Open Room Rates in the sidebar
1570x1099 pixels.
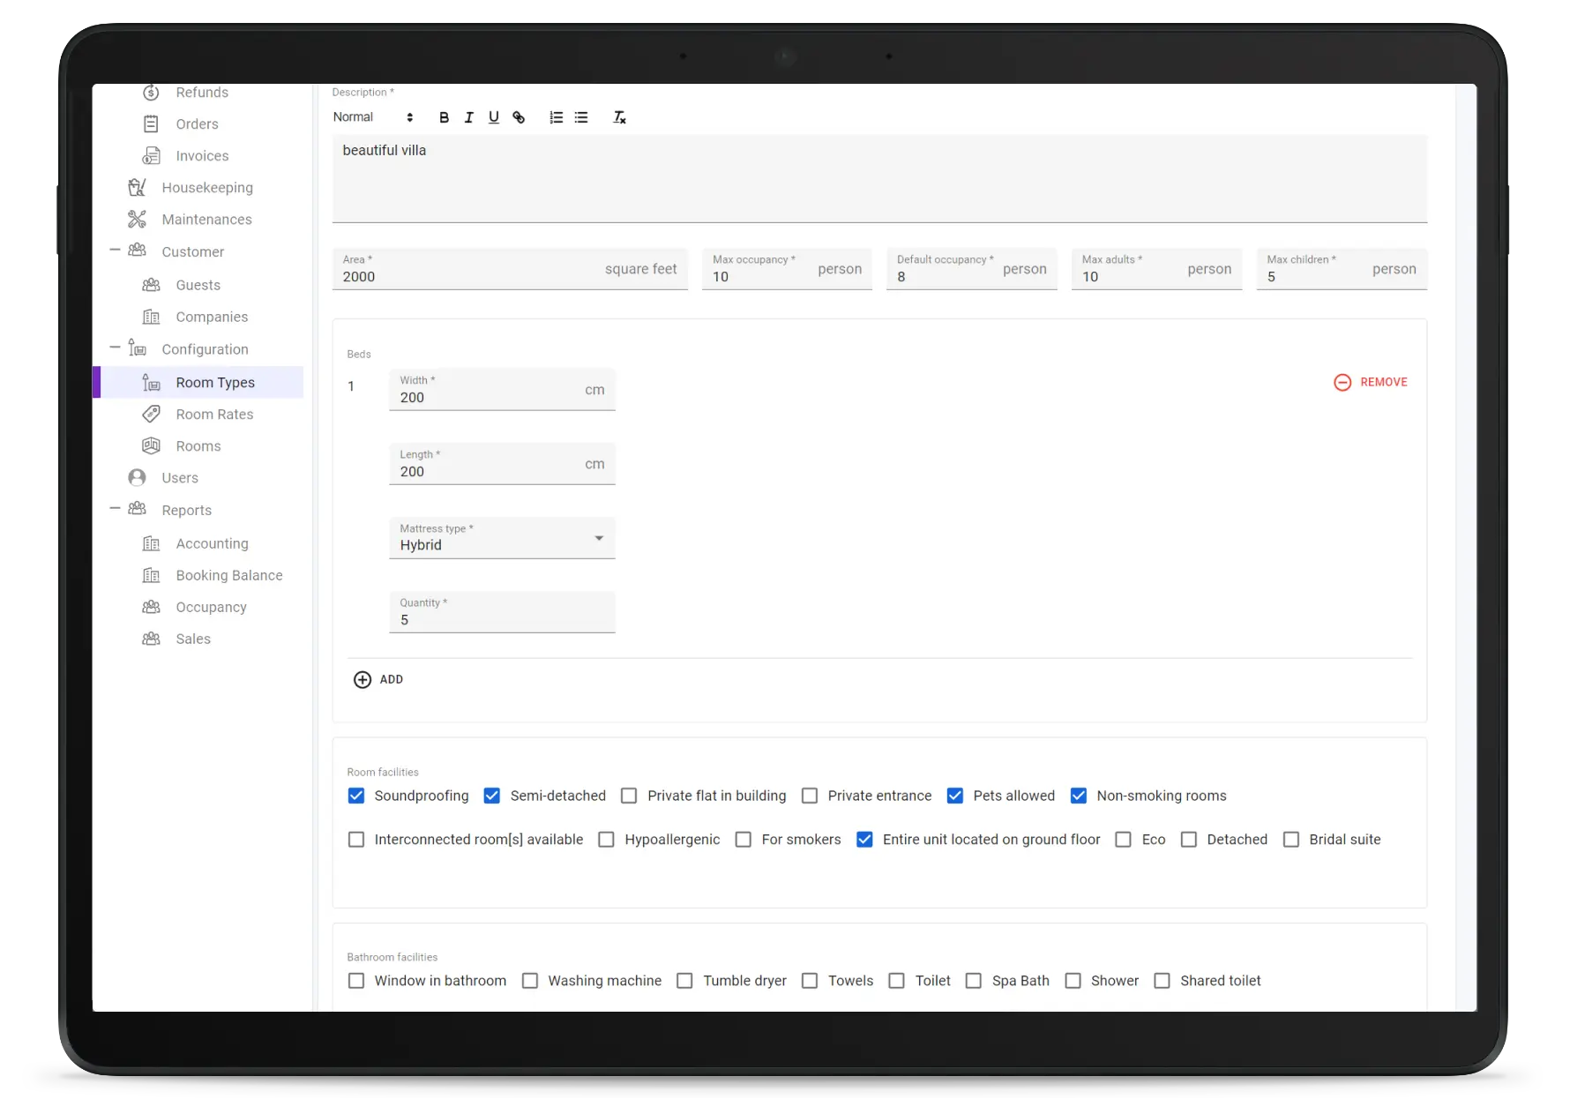click(x=214, y=415)
